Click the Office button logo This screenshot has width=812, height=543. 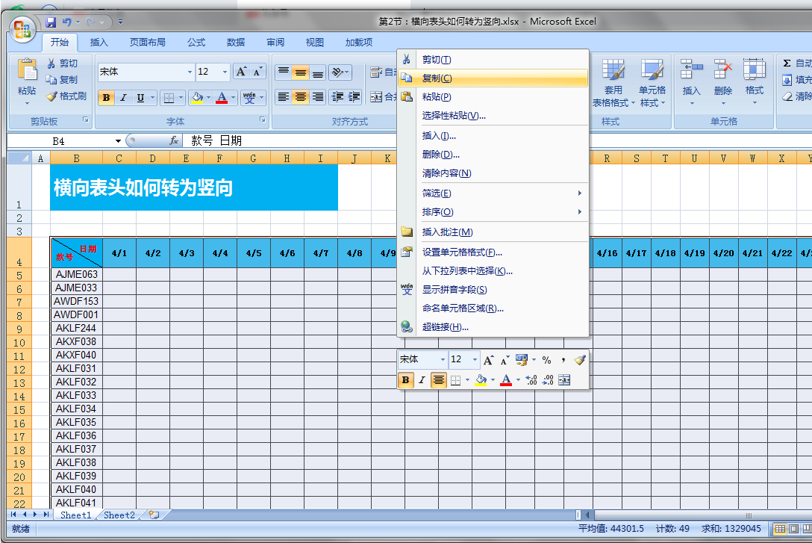coord(22,28)
